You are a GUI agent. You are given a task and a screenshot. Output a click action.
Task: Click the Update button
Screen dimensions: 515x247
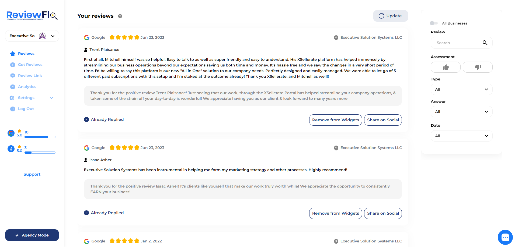[x=390, y=16]
